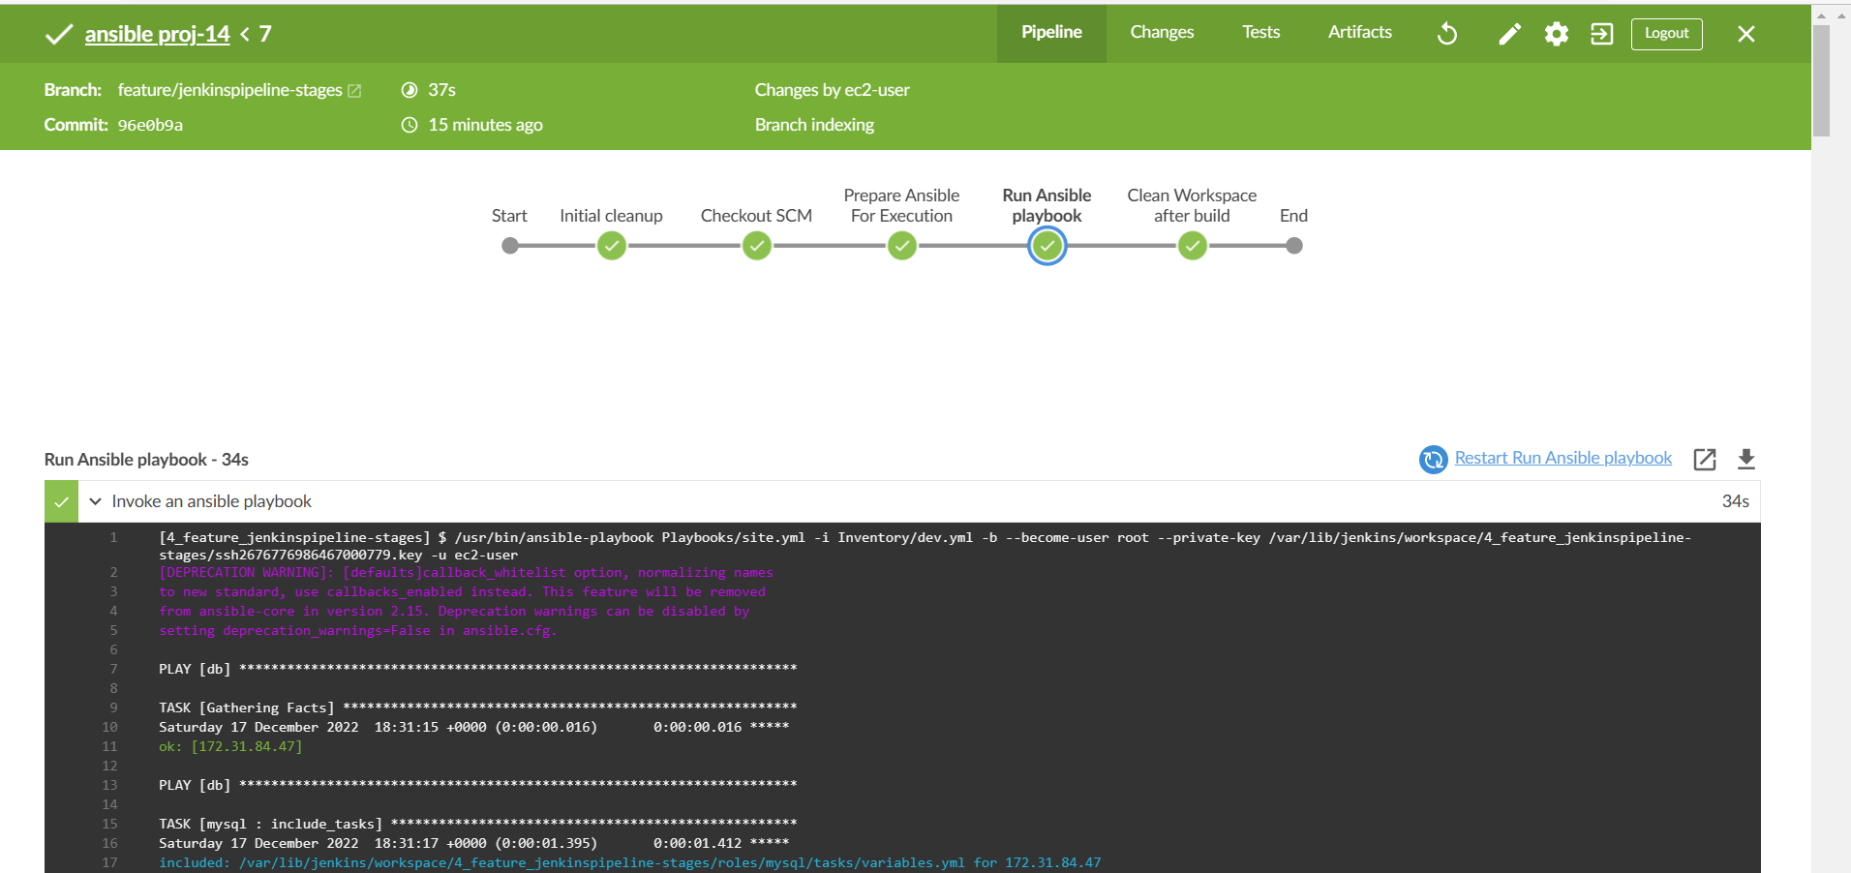Screen dimensions: 1851x873
Task: Select the Initial cleanup stage node
Action: (611, 246)
